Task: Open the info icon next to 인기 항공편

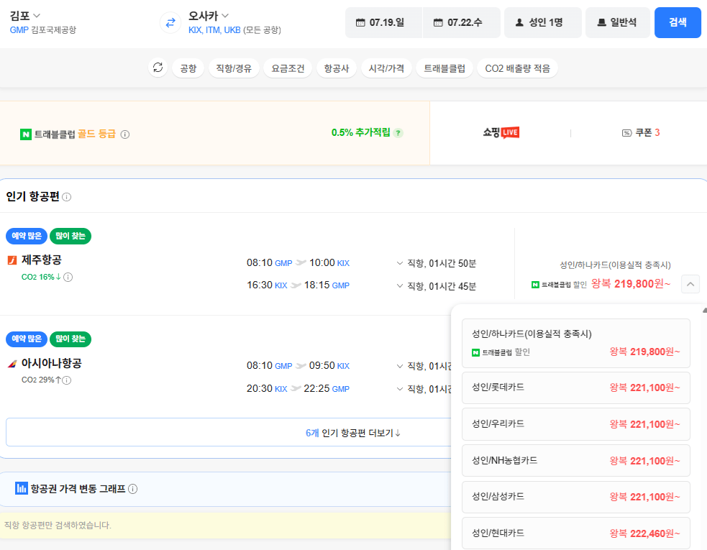Action: pos(67,197)
